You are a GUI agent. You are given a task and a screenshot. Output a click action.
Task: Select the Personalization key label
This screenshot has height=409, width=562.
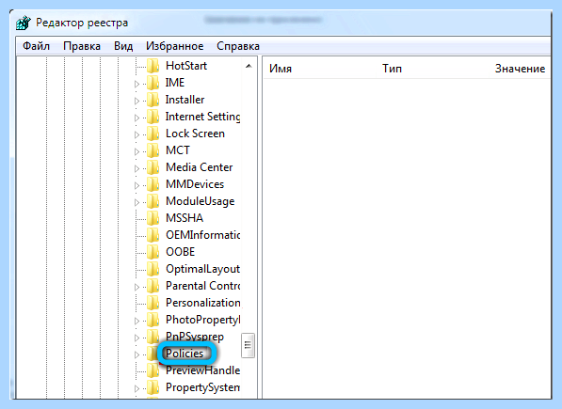(202, 303)
